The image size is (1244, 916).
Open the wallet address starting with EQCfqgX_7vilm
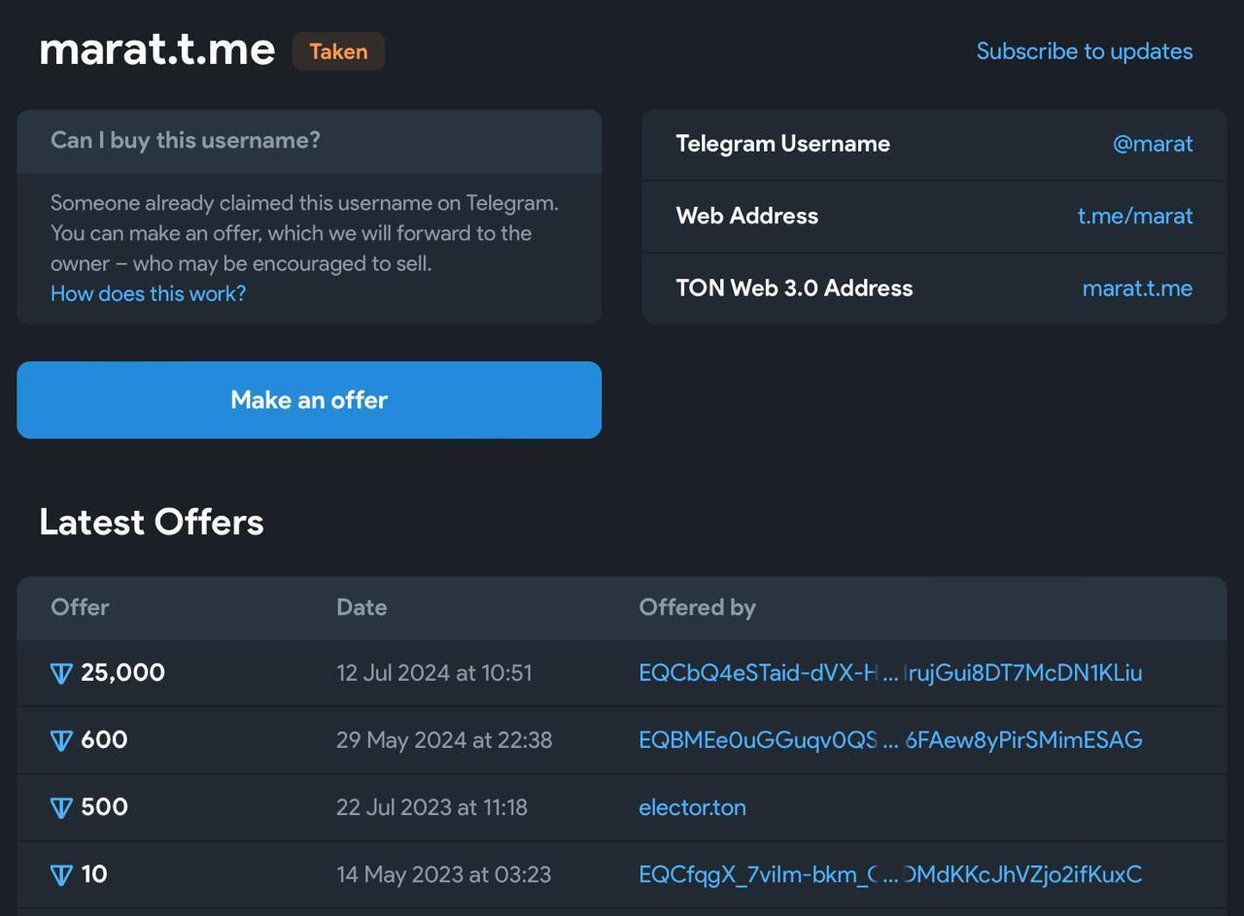(x=890, y=874)
